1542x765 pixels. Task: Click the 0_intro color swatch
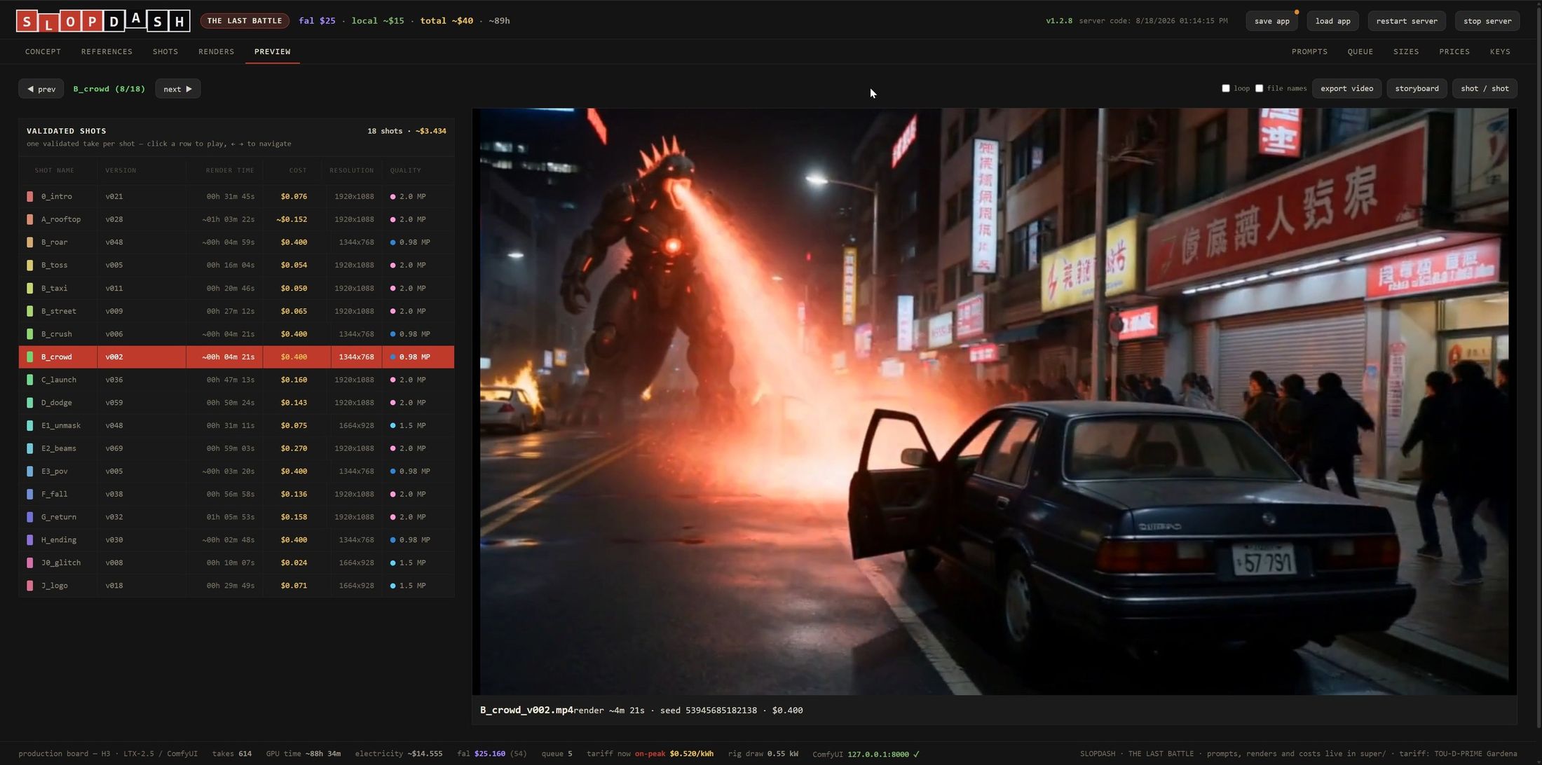point(30,196)
